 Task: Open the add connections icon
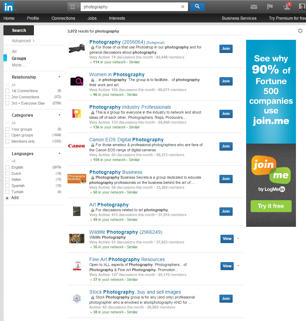pos(287,7)
